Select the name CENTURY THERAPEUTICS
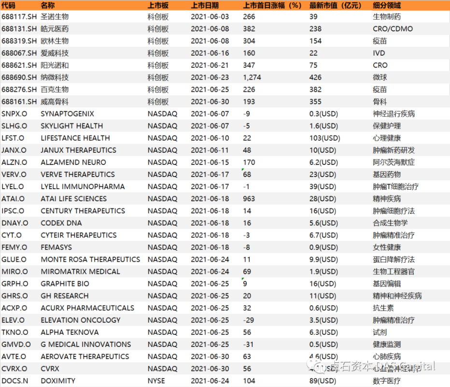This screenshot has width=450, height=387. (83, 211)
